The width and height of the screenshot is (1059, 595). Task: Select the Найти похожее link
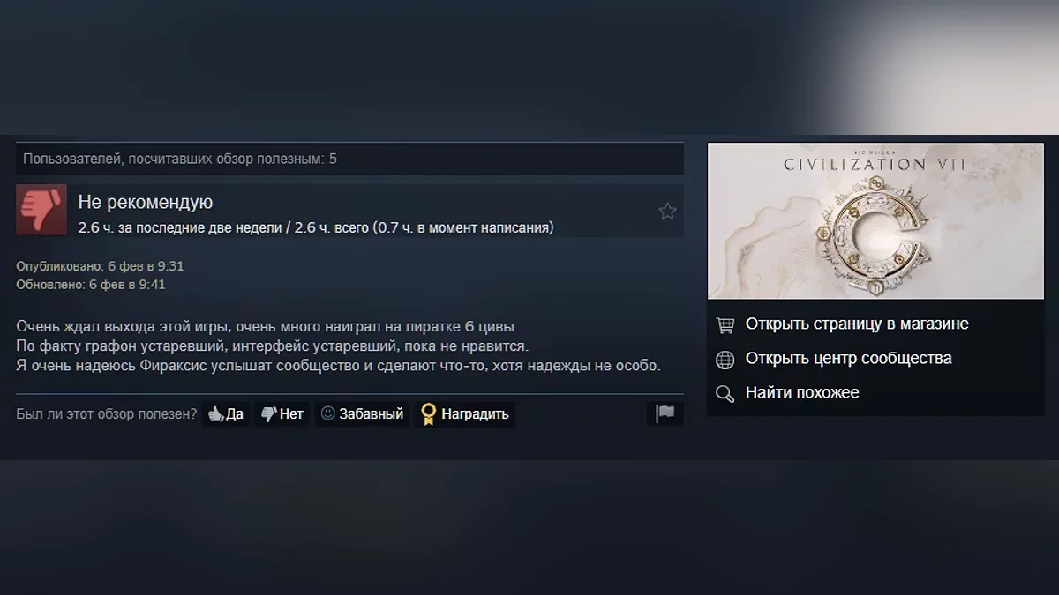(802, 392)
